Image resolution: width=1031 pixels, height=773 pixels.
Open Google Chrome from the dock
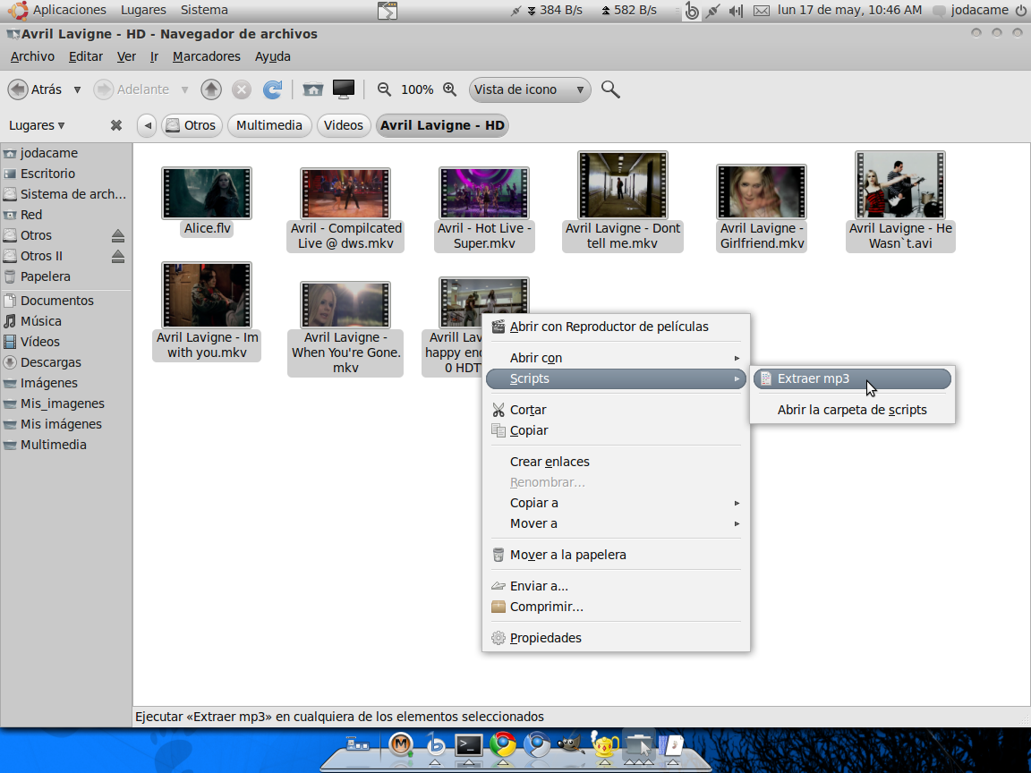tap(503, 744)
